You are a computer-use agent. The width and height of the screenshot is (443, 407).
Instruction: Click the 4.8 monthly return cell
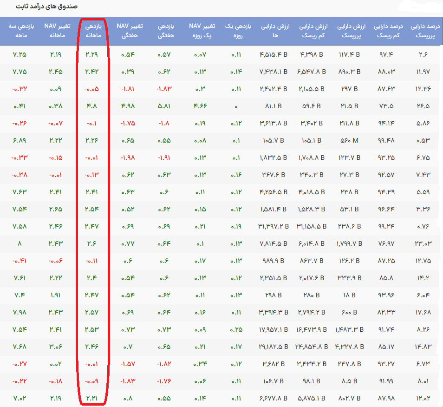pyautogui.click(x=92, y=106)
